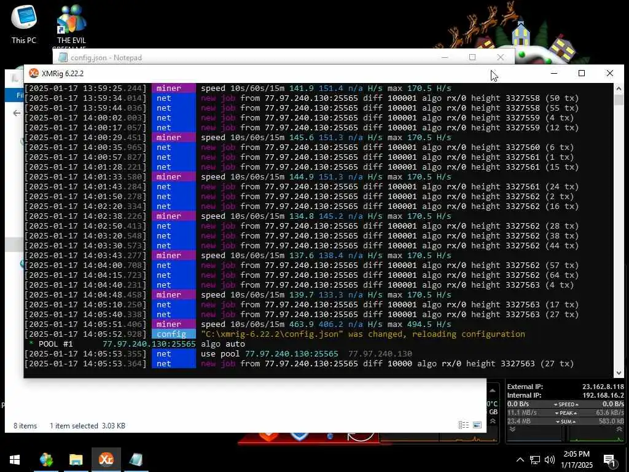629x472 pixels.
Task: Open THE EVIL desktop shortcut icon
Action: [71, 24]
